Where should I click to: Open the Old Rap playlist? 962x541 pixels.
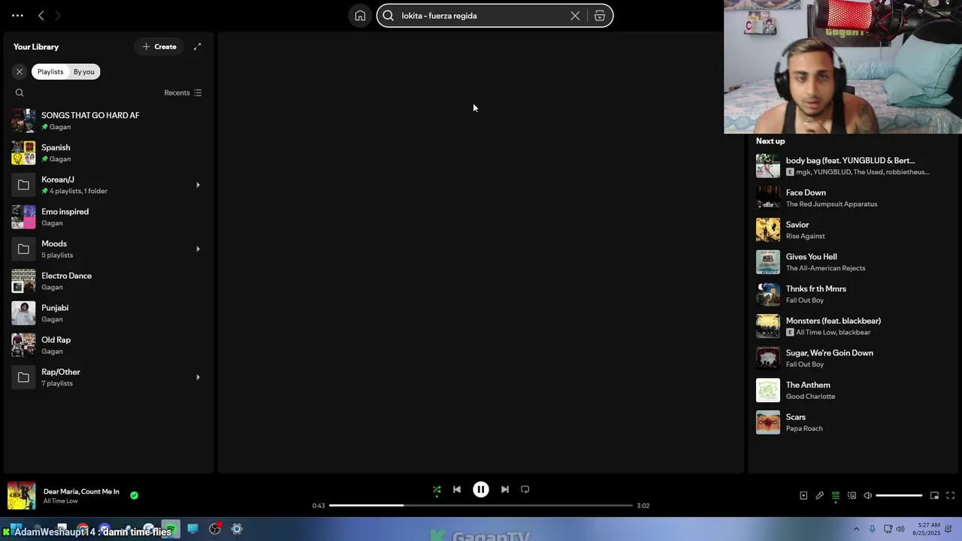pos(108,345)
